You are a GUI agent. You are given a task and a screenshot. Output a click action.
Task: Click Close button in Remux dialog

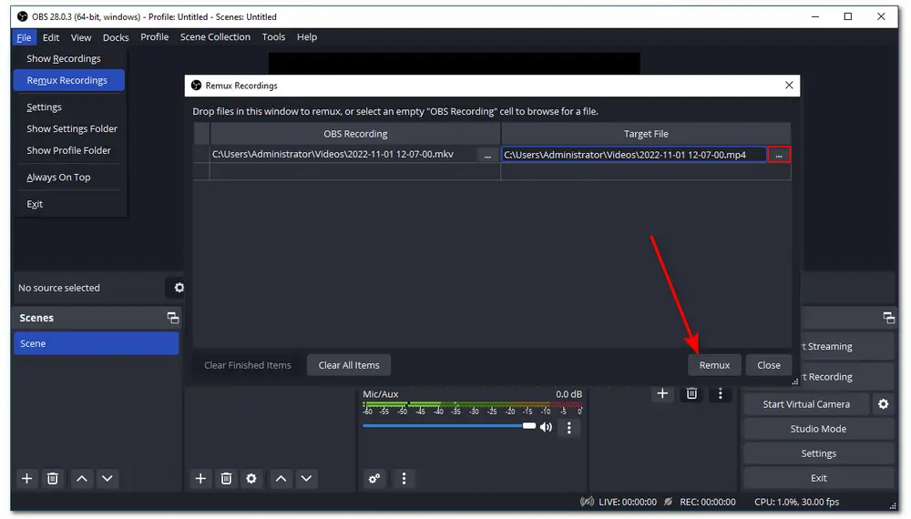tap(769, 365)
